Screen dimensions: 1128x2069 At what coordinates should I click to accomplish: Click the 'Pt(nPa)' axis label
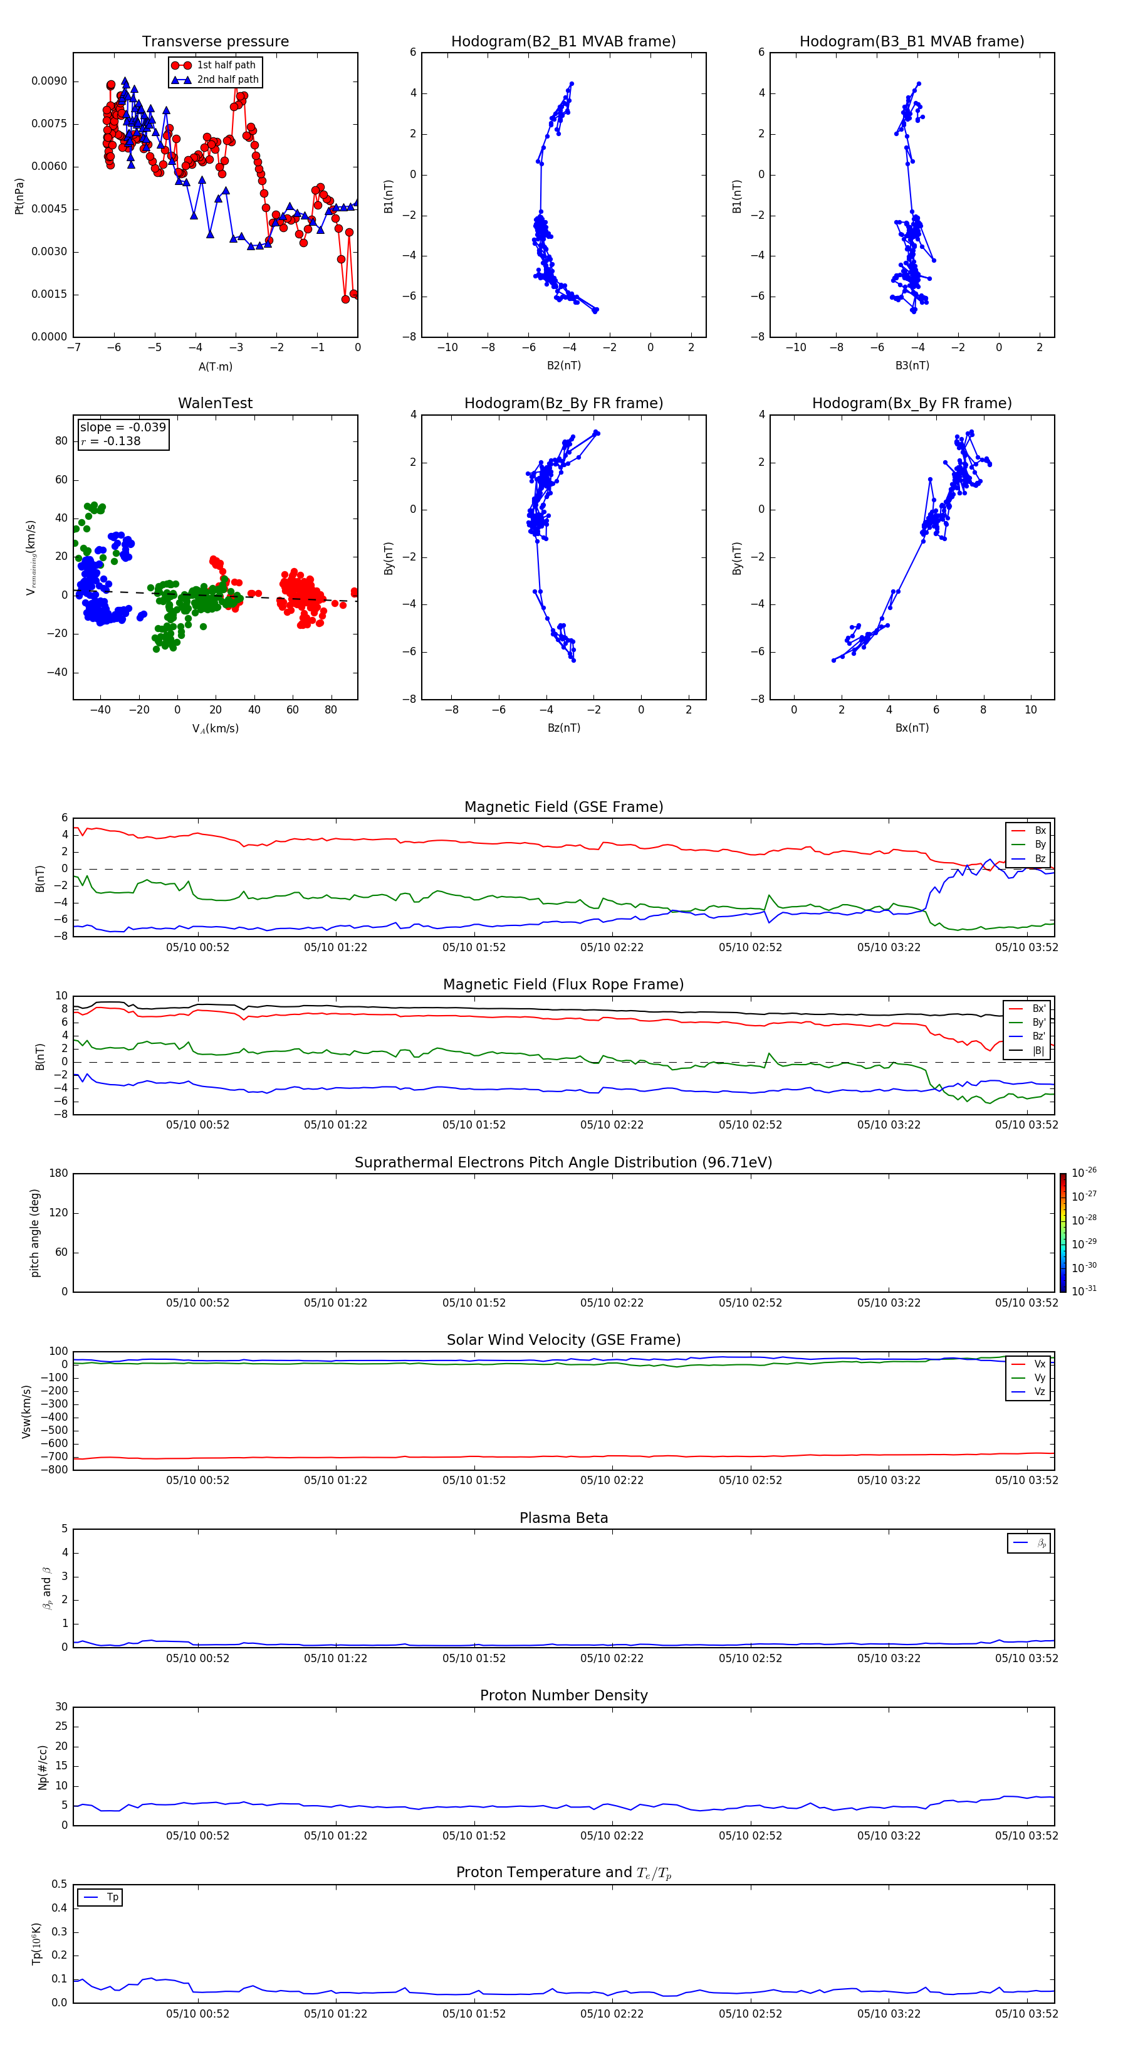pyautogui.click(x=19, y=196)
